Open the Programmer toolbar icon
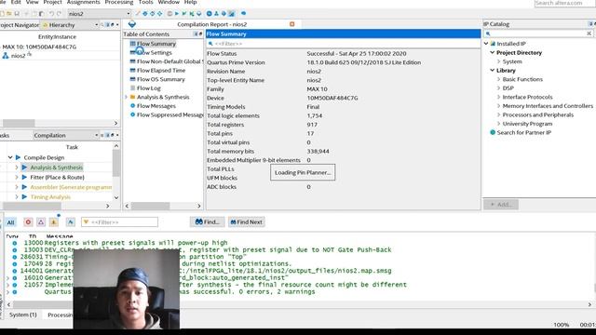596x335 pixels. 223,14
